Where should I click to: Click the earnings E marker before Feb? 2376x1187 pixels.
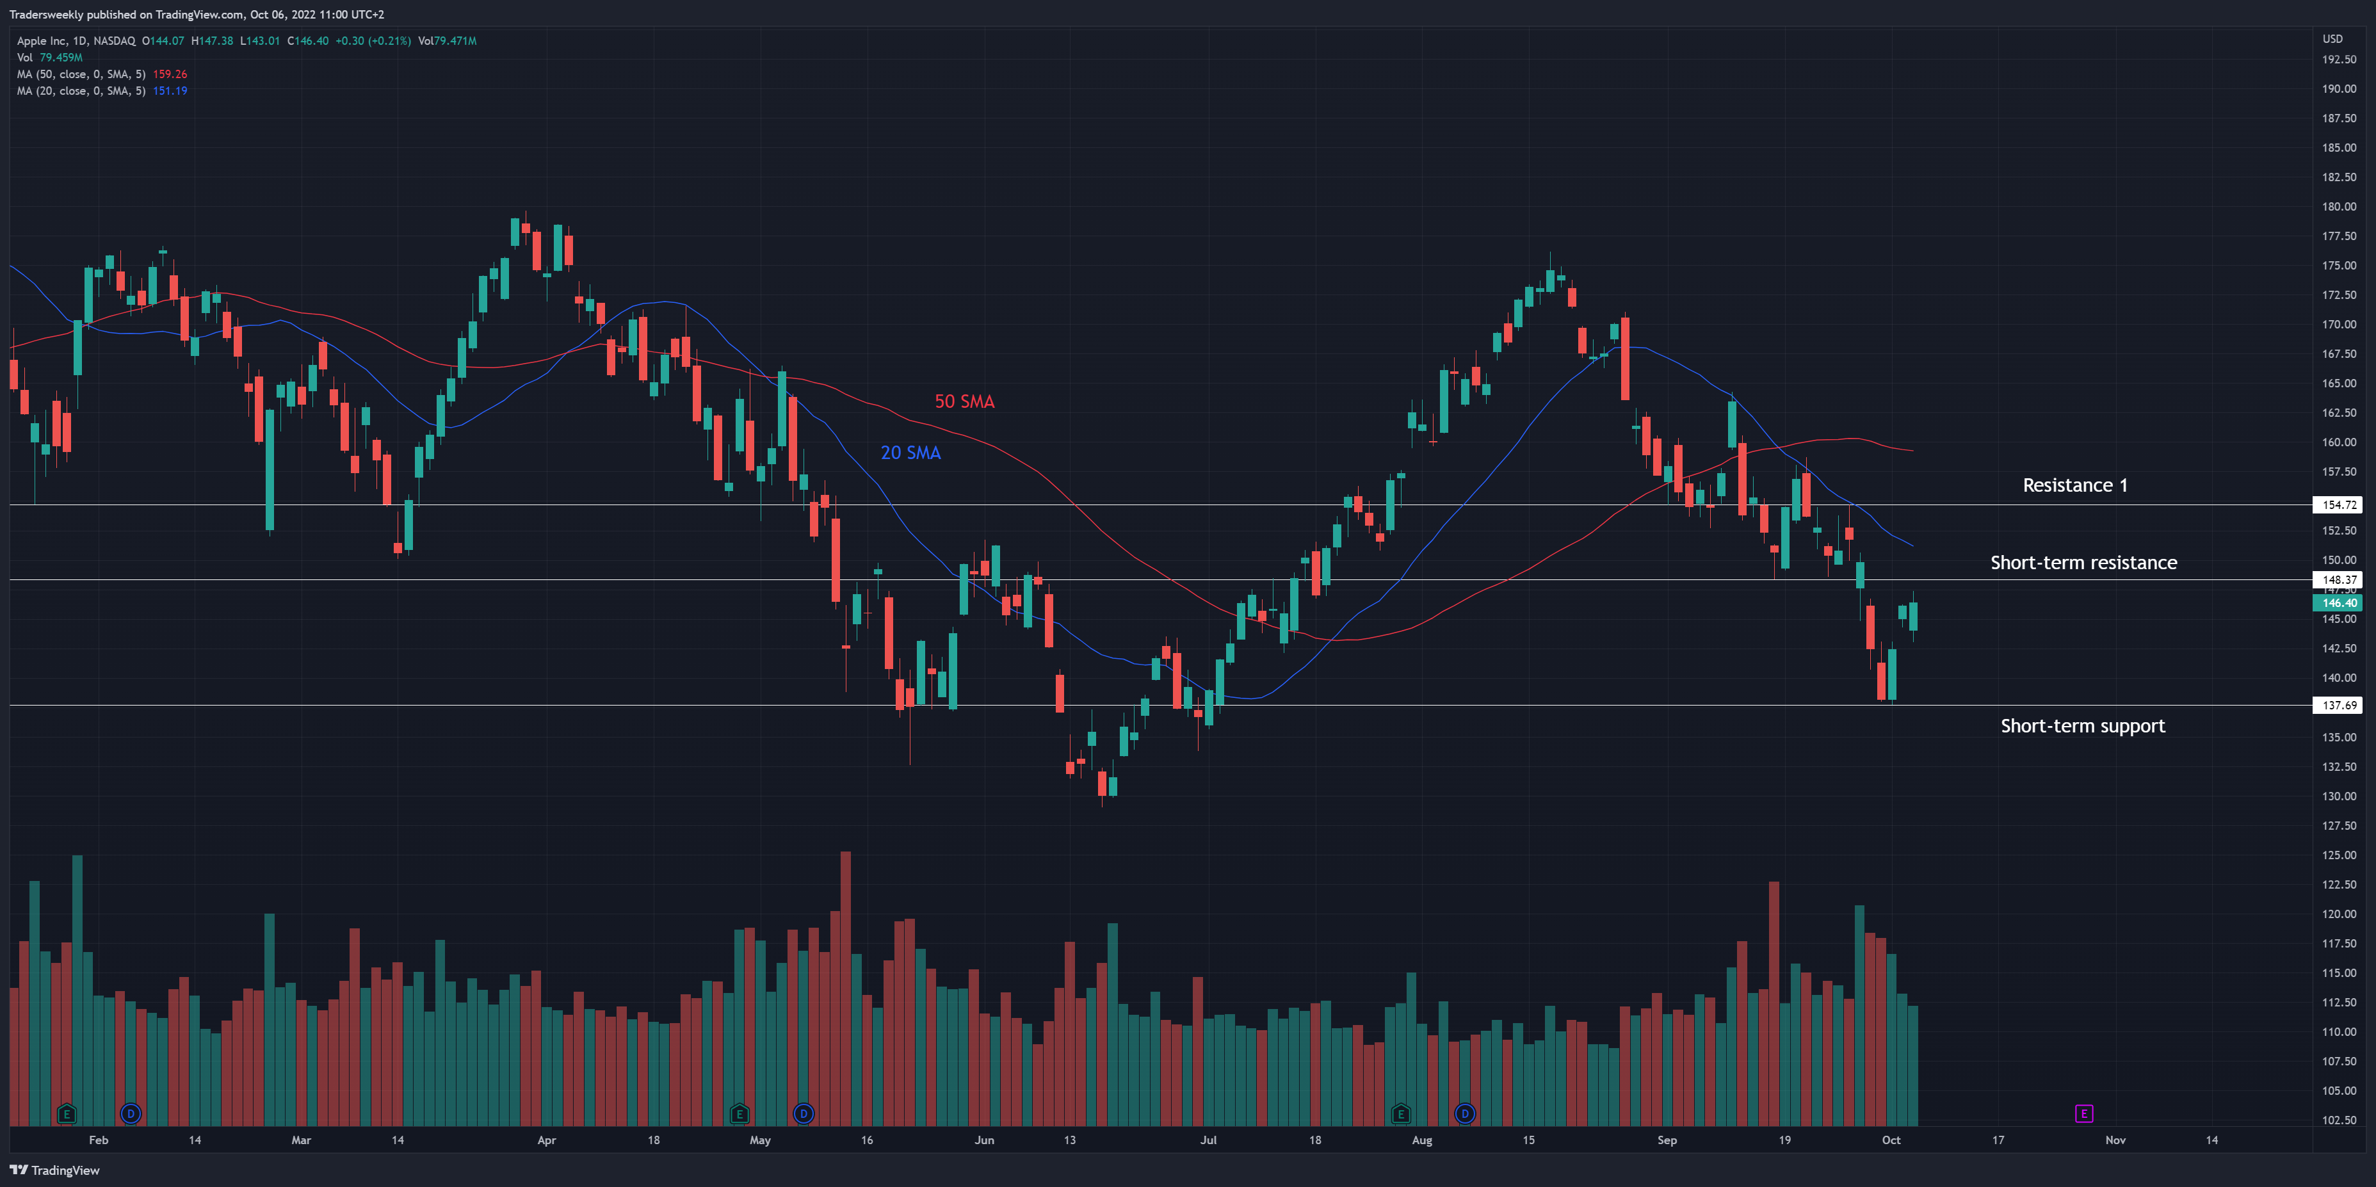click(65, 1114)
